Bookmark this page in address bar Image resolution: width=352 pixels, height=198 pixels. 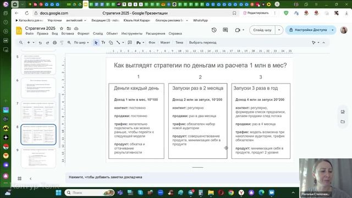coord(234,13)
